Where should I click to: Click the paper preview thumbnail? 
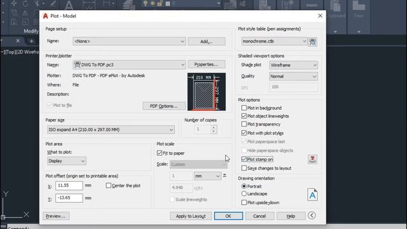point(207,92)
